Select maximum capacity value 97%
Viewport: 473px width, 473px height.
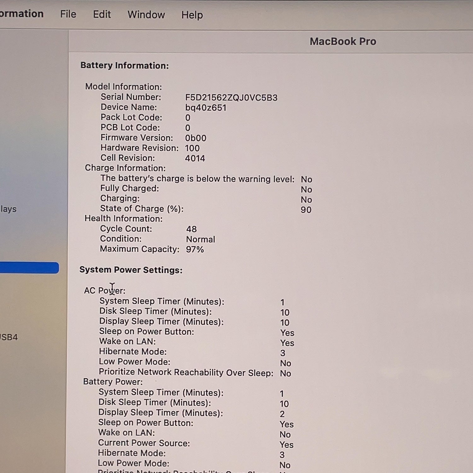pos(195,249)
